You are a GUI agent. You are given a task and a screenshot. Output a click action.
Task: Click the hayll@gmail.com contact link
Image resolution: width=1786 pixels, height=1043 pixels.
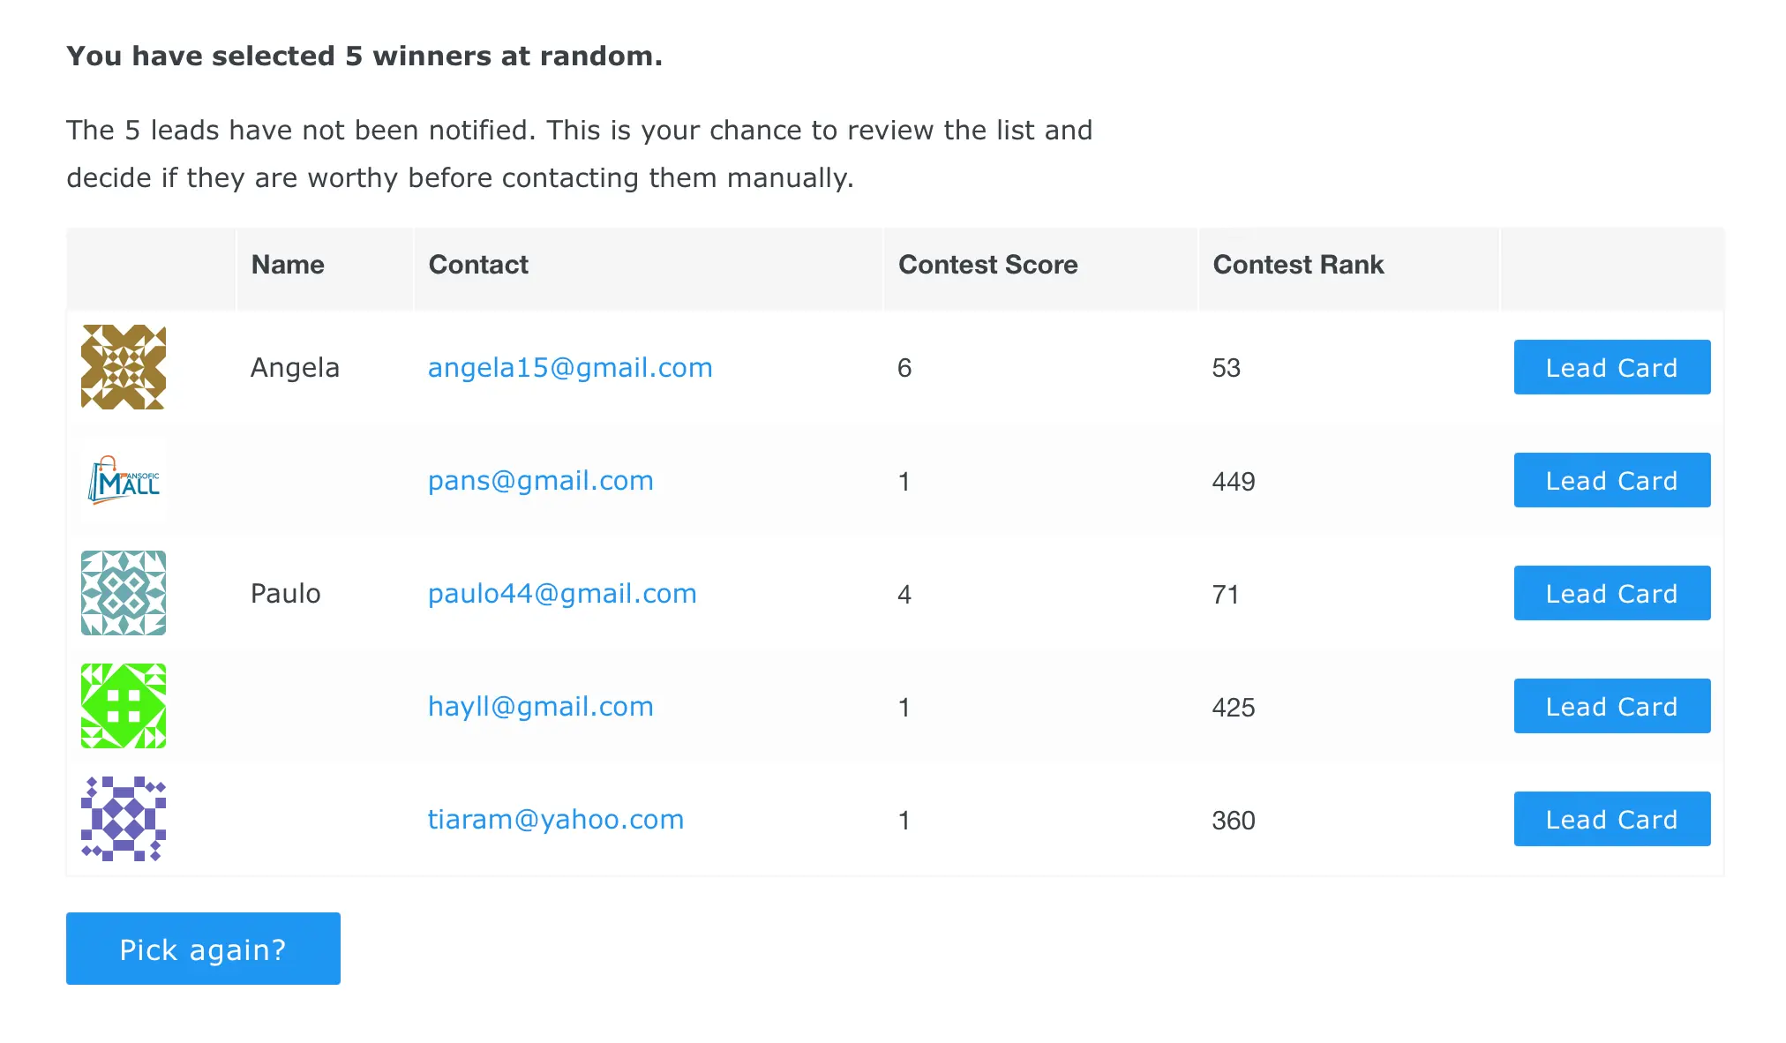click(x=541, y=707)
